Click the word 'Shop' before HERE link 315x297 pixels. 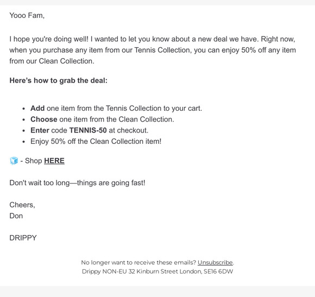click(33, 161)
